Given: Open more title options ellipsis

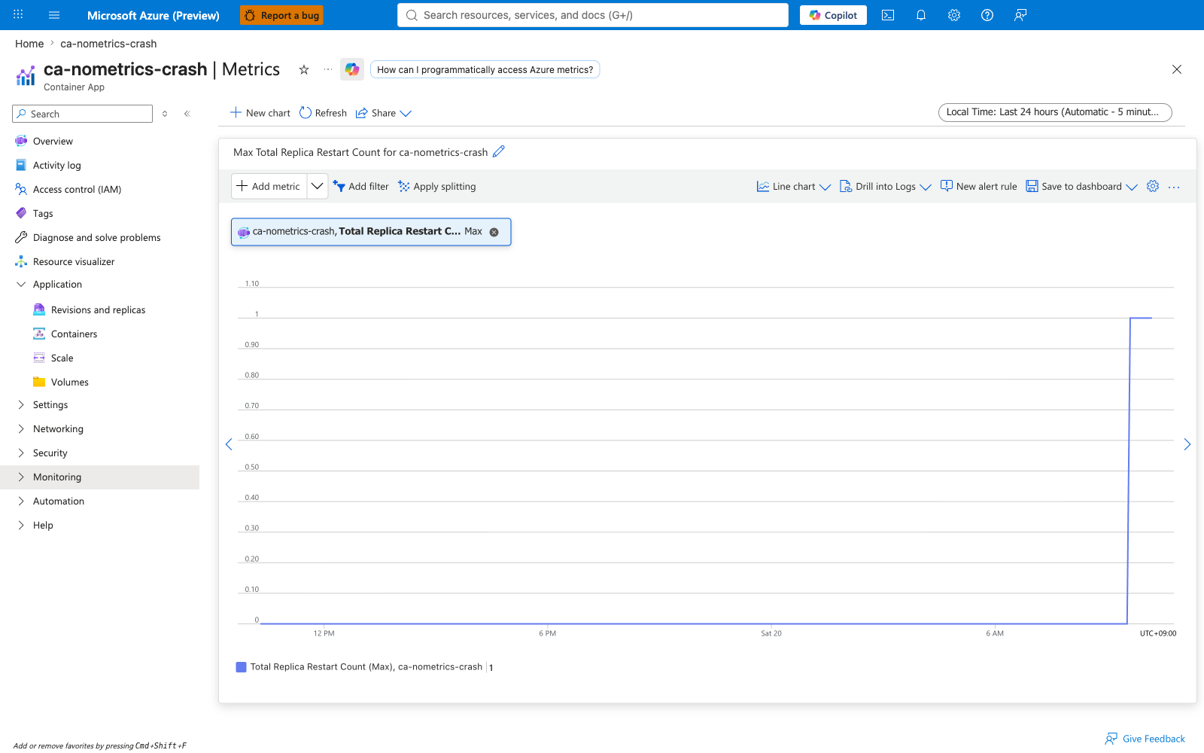Looking at the screenshot, I should click(328, 69).
